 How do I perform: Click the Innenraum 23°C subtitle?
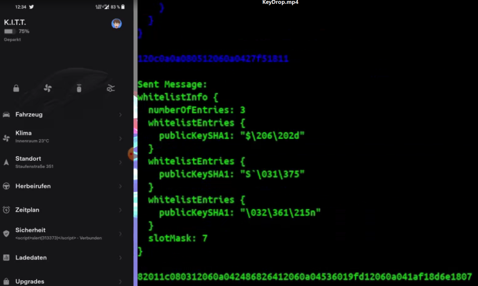point(32,141)
